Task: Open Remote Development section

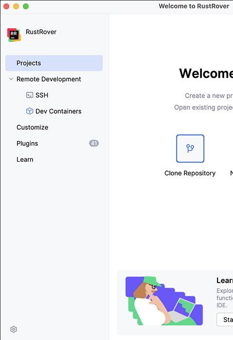Action: (49, 79)
